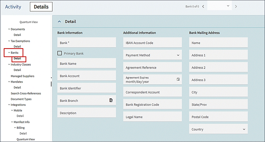The width and height of the screenshot is (265, 142).
Task: Click the 'Bank Mailing Address' section heading
Action: coord(204,33)
